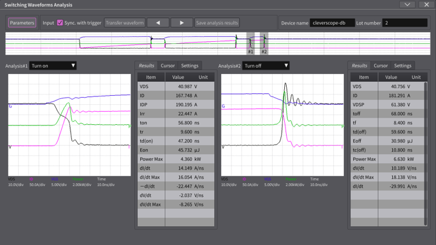Click Save analysis results button
This screenshot has height=245, width=436.
click(217, 23)
